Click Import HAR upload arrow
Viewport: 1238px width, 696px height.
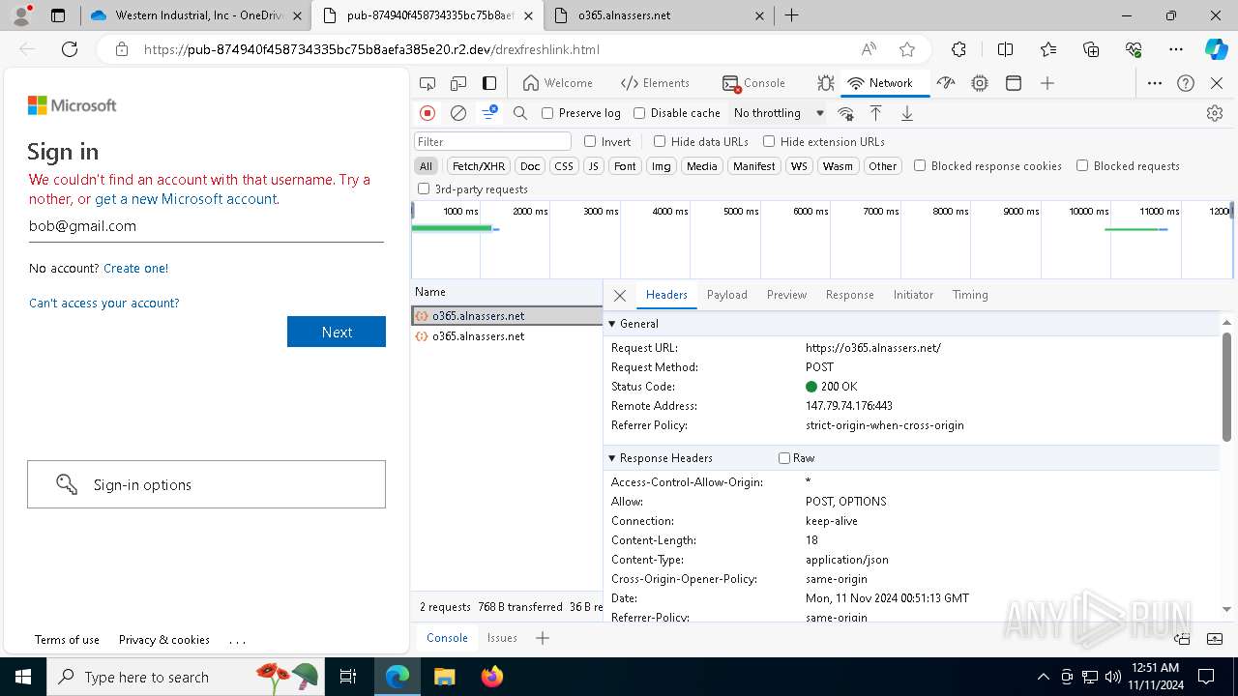click(875, 113)
